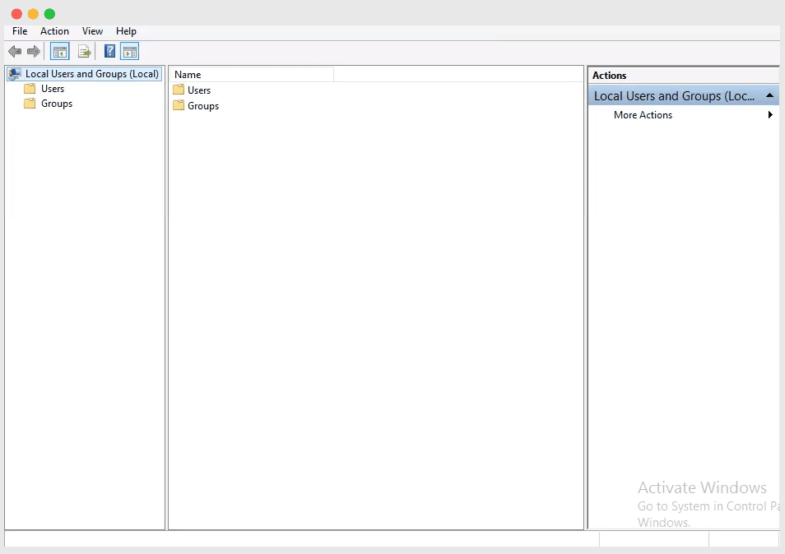Click the Groups folder icon in the center list

179,105
